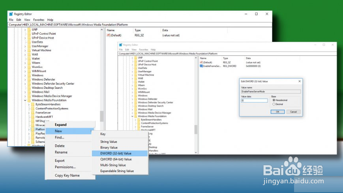Expand the UserManager node in front window
The height and width of the screenshot is (193, 343).
[25, 46]
